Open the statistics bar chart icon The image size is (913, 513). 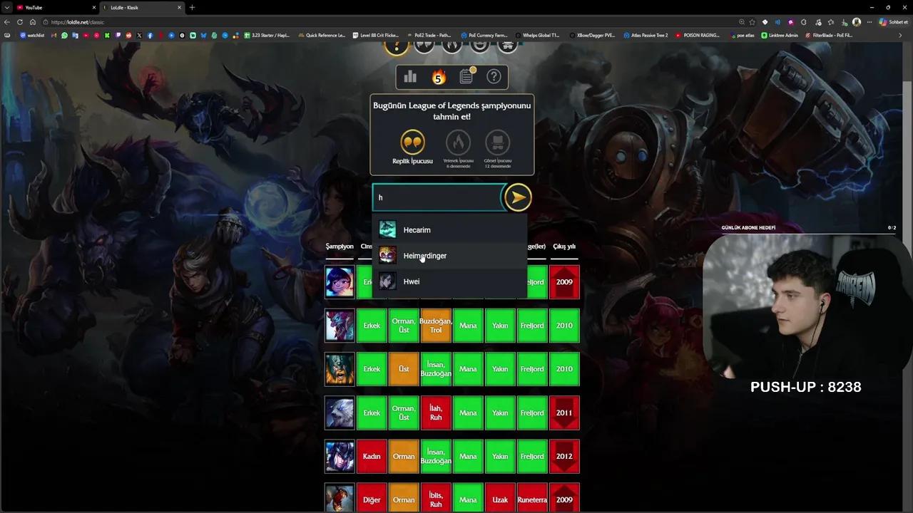coord(410,77)
